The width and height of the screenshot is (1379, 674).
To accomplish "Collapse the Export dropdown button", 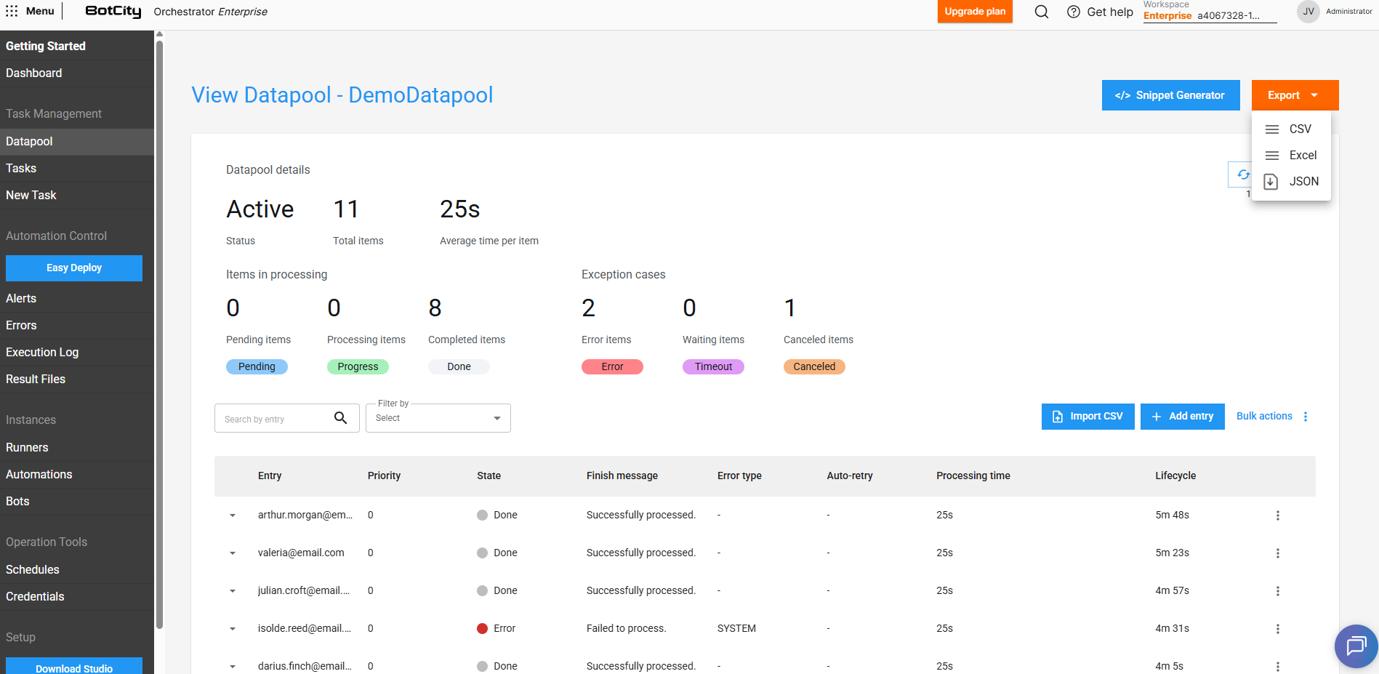I will (x=1294, y=95).
